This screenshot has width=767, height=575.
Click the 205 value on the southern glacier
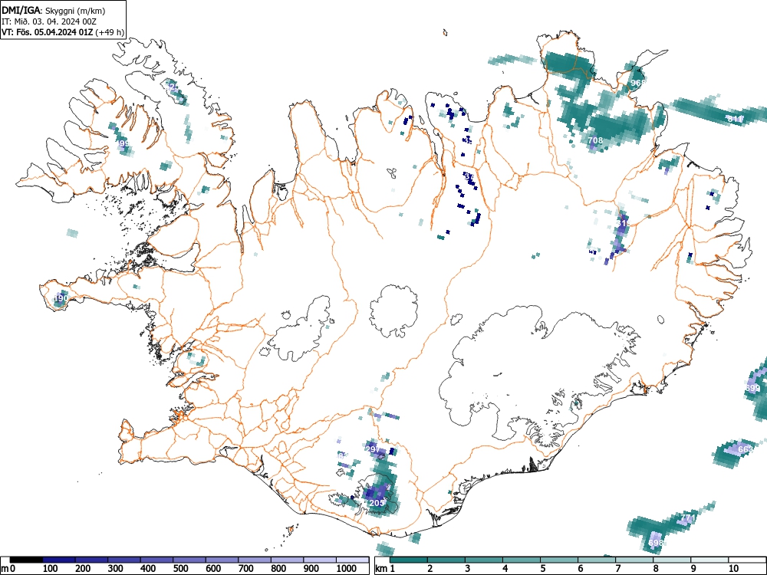(x=377, y=503)
